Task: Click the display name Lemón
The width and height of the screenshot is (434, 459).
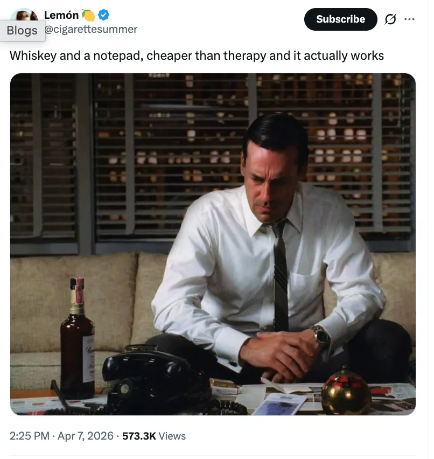Action: [62, 15]
